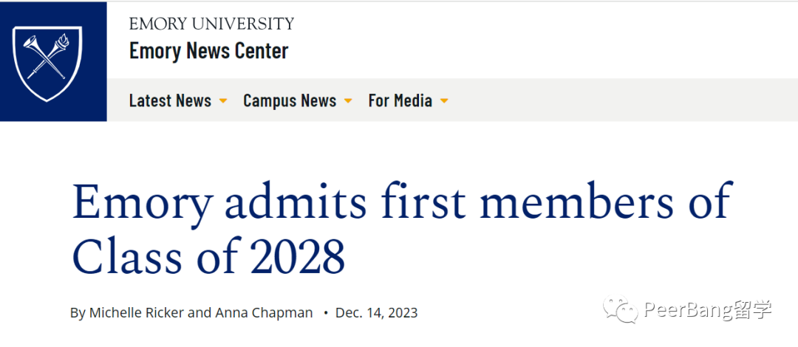Open the Campus News menu

coord(290,100)
